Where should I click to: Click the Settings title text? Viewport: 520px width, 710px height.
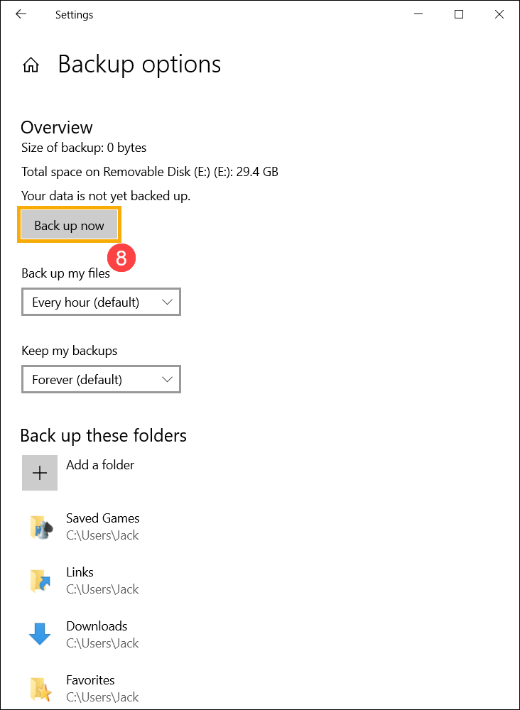click(74, 14)
